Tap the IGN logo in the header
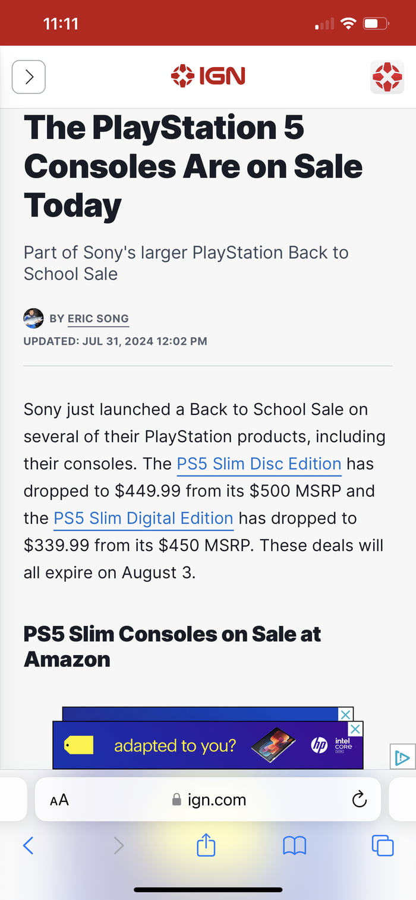Screen dimensions: 416x900 pyautogui.click(x=207, y=76)
